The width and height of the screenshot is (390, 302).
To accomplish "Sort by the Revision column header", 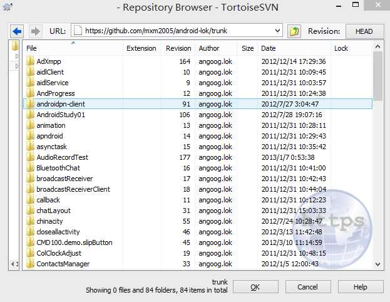I will pyautogui.click(x=178, y=48).
